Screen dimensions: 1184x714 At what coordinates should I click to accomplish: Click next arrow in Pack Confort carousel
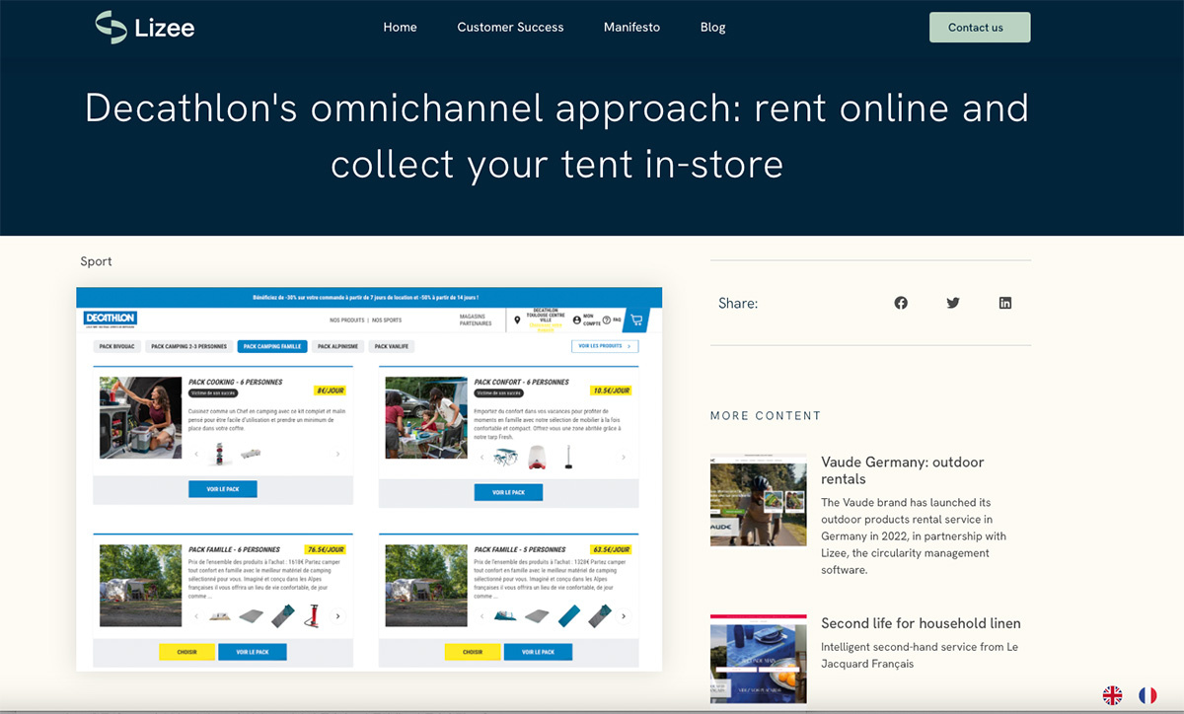[623, 457]
